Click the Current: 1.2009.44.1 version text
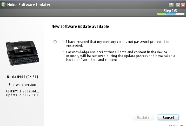The image size is (186, 126). [22, 91]
